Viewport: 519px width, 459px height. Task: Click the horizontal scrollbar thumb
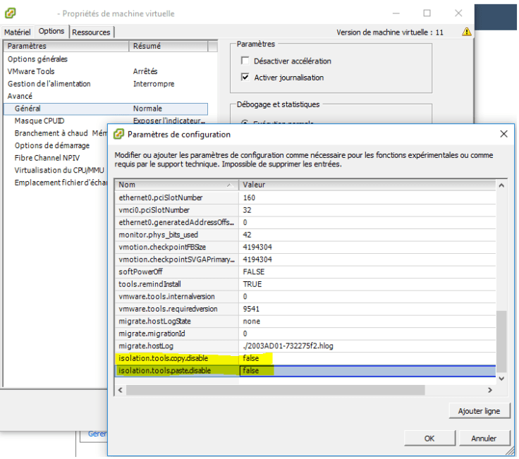(276, 390)
